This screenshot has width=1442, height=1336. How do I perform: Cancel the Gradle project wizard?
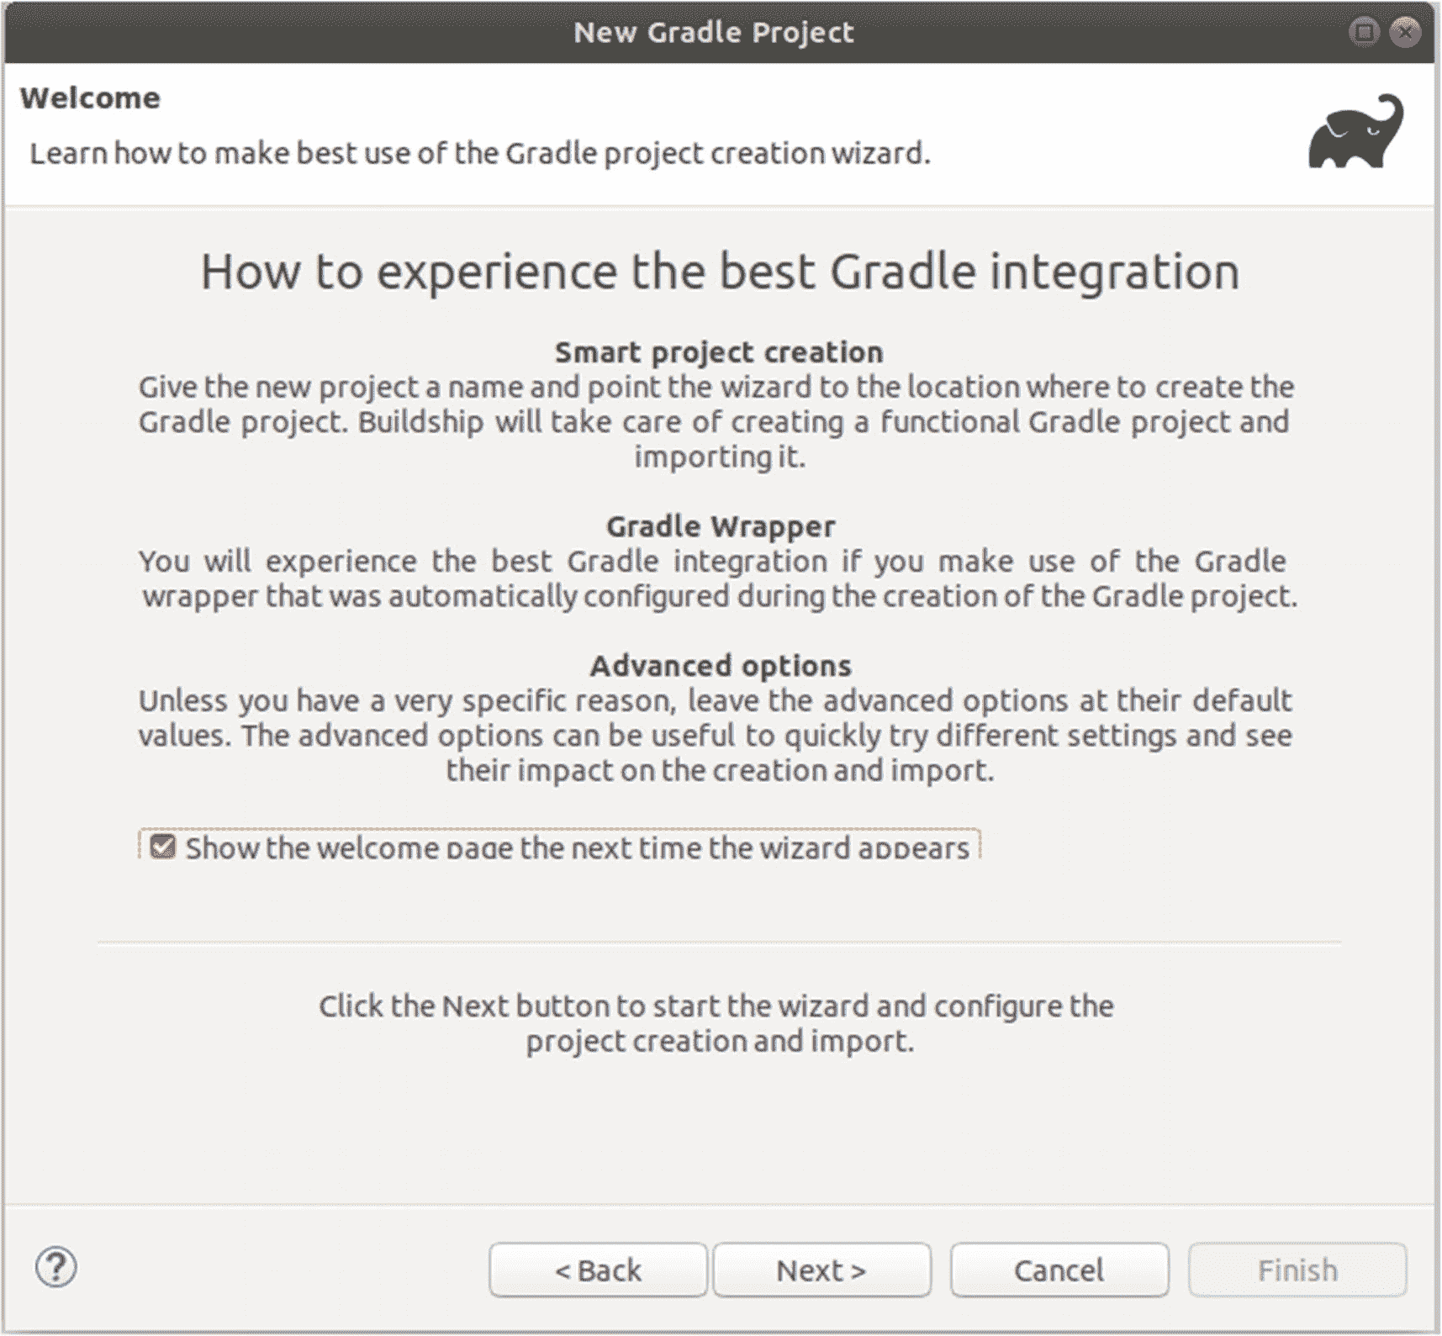1059,1270
